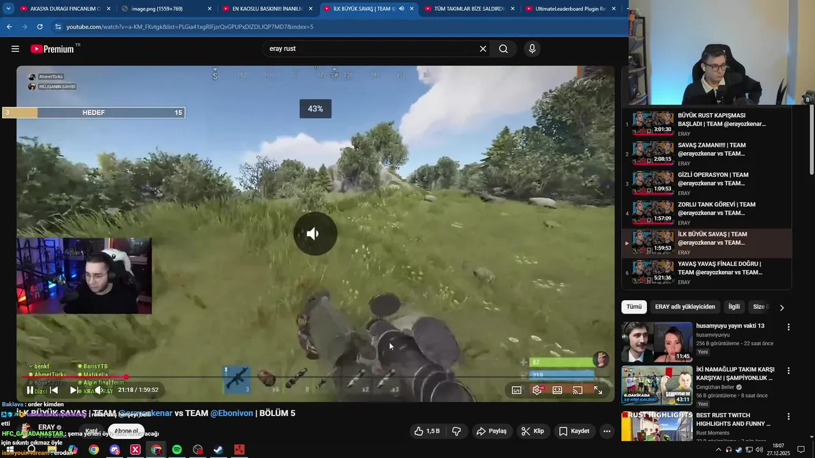The height and width of the screenshot is (458, 815).
Task: Select the 'İlgili' filter chip
Action: pyautogui.click(x=734, y=307)
